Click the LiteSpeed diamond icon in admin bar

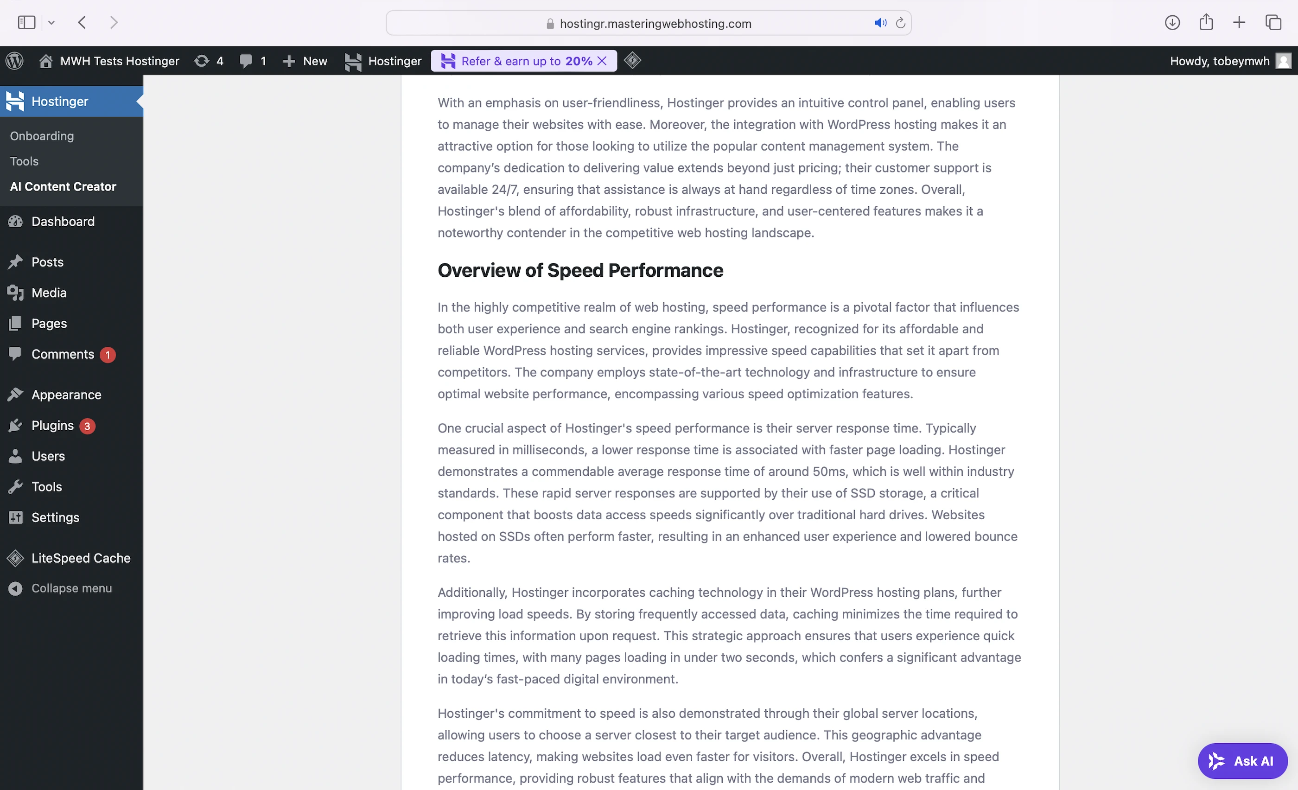[x=632, y=61]
